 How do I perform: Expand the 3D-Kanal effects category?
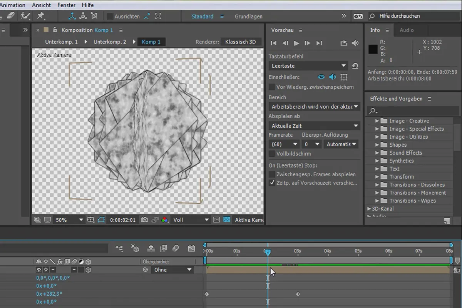pyautogui.click(x=369, y=209)
